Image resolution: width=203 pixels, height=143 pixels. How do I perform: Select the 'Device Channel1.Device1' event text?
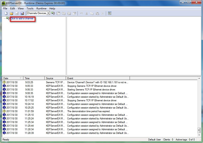tap(98, 82)
